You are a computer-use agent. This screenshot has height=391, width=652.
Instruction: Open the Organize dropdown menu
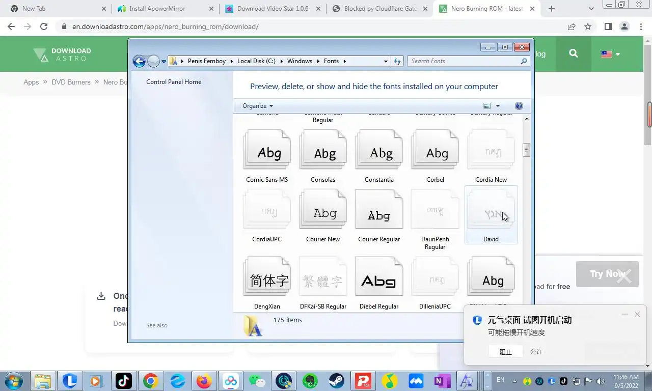coord(258,106)
